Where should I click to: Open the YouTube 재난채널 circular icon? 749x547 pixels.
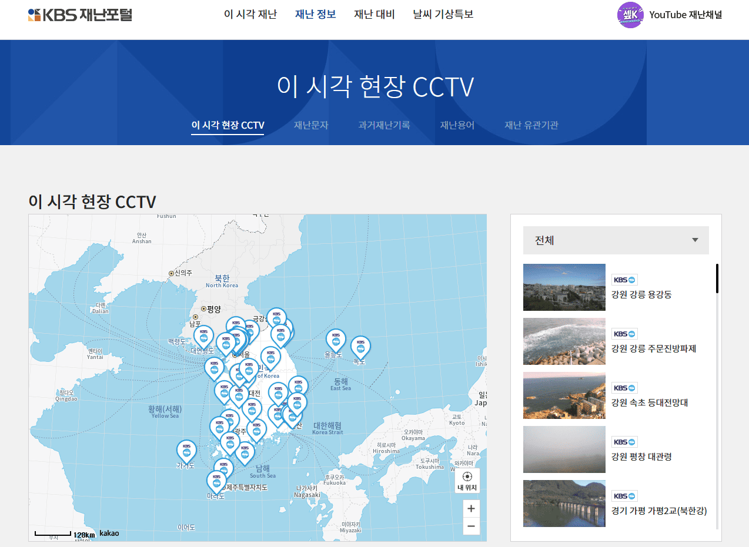[630, 15]
